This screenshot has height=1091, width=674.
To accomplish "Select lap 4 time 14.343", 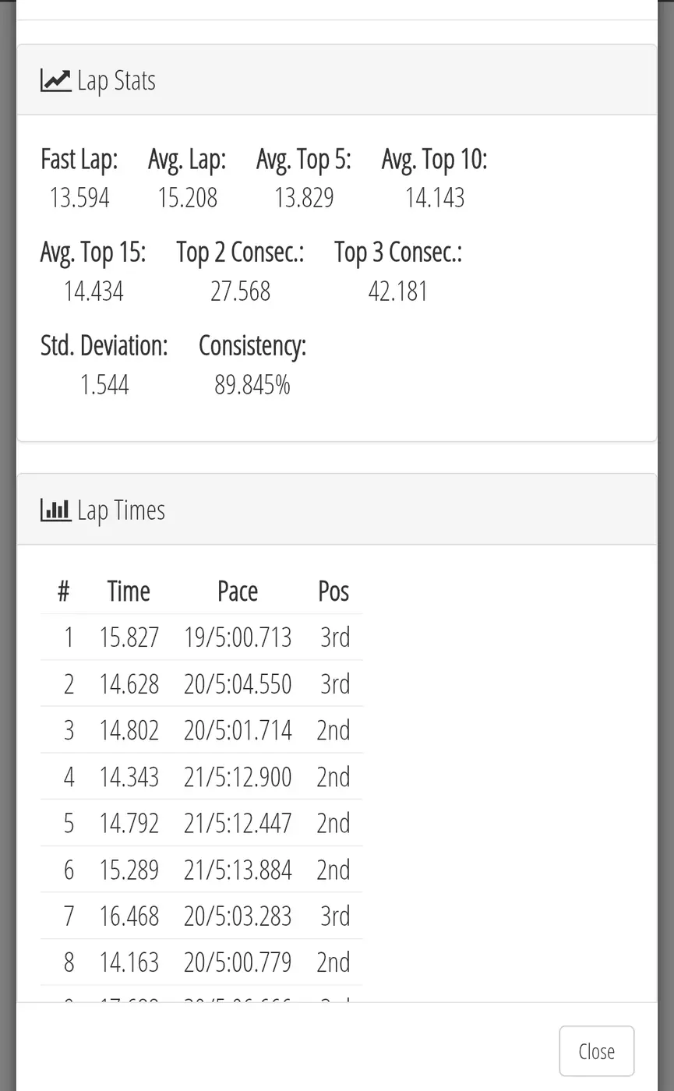I will coord(129,777).
